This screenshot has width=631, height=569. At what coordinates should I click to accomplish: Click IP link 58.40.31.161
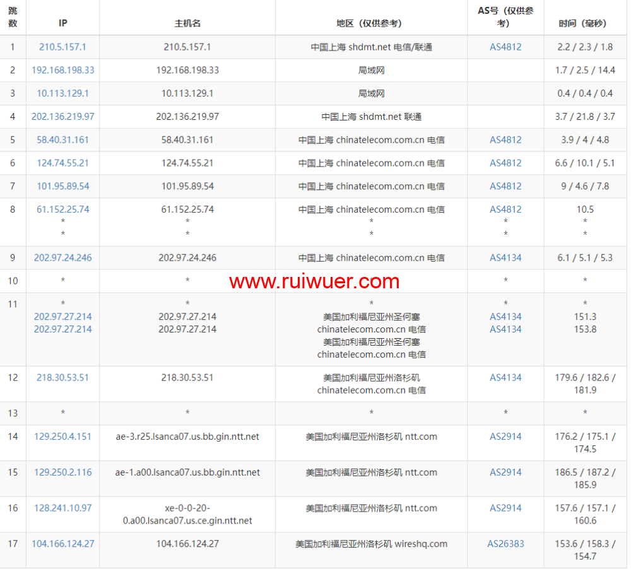[62, 140]
